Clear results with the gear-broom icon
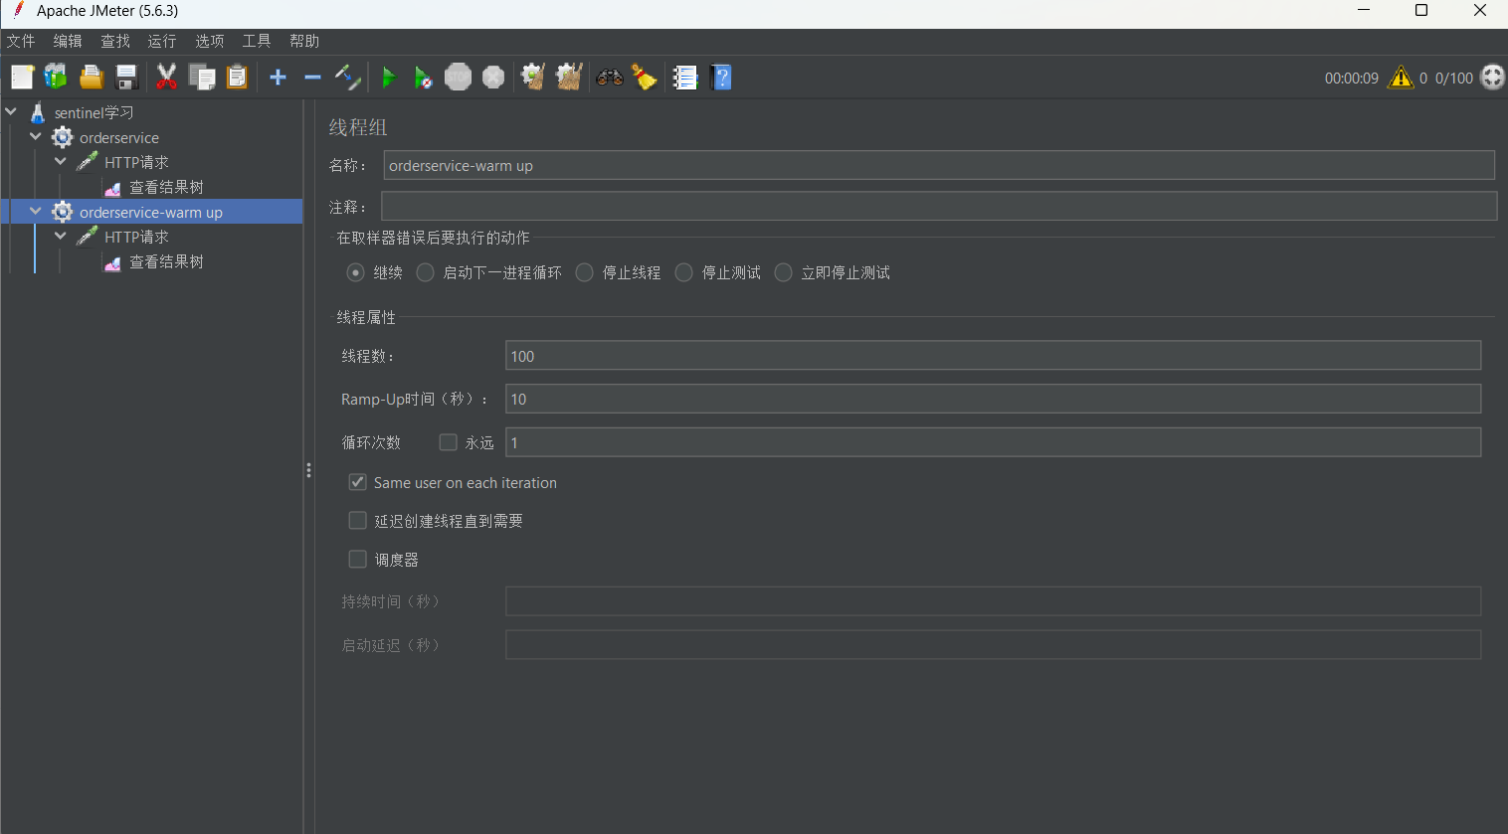 [533, 77]
